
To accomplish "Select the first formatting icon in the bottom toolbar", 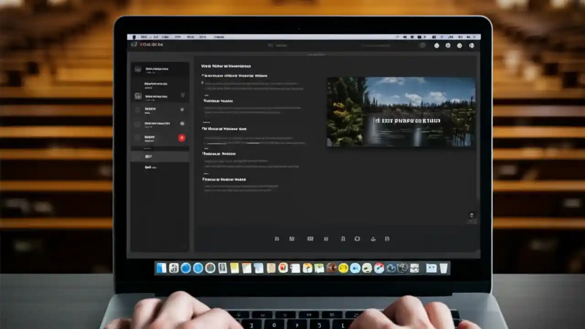I will (277, 239).
